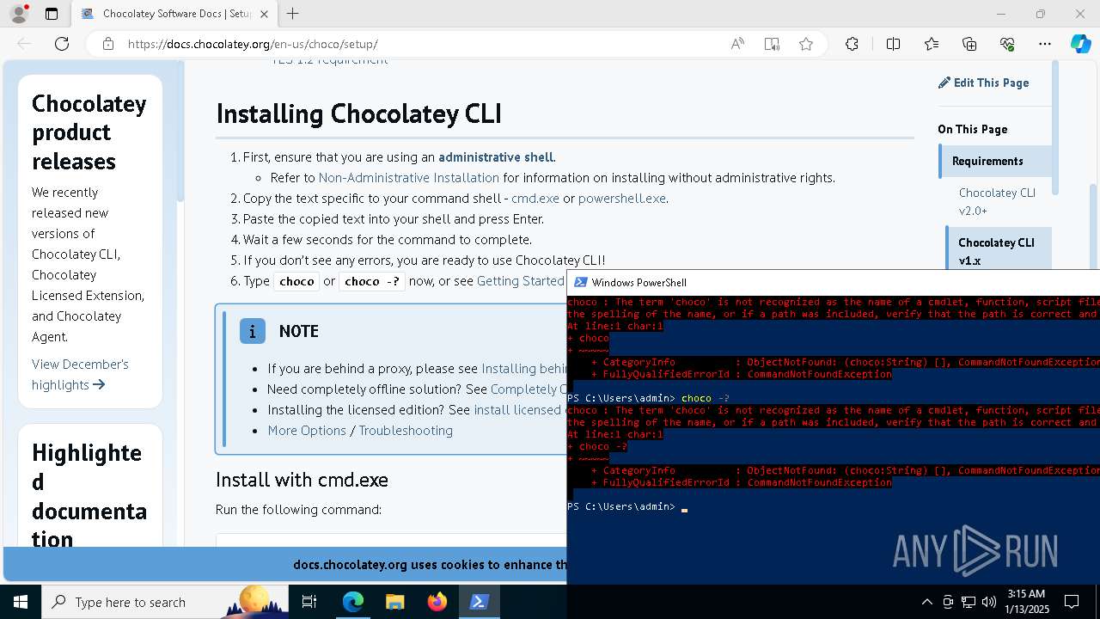Open Troubleshooting link
The width and height of the screenshot is (1100, 619).
(x=406, y=430)
